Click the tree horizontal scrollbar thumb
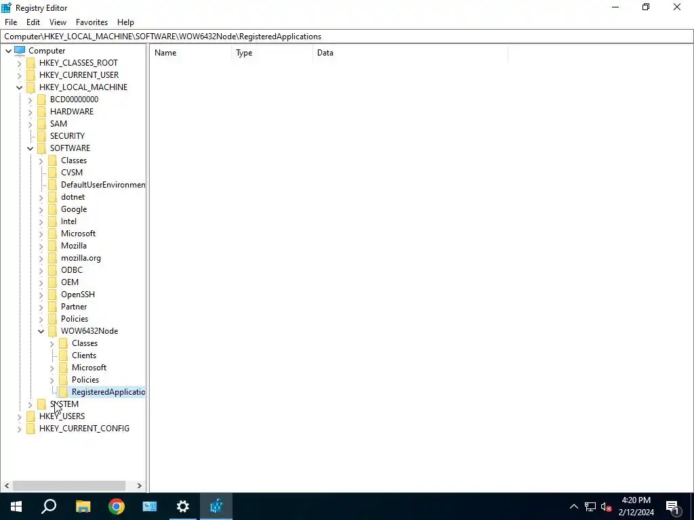 pyautogui.click(x=69, y=486)
